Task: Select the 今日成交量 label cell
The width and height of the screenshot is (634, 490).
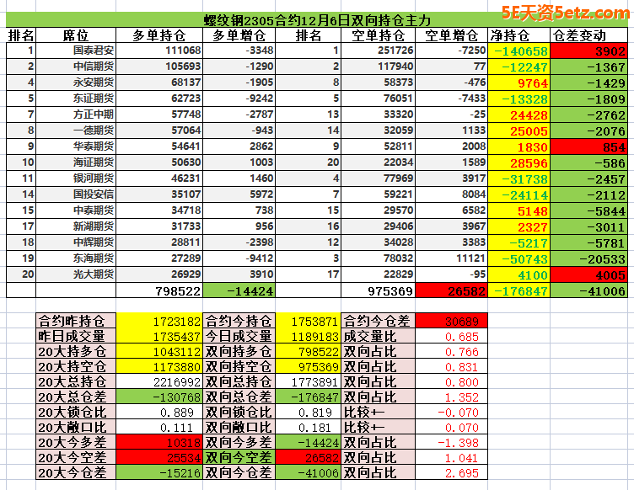Action: (239, 336)
